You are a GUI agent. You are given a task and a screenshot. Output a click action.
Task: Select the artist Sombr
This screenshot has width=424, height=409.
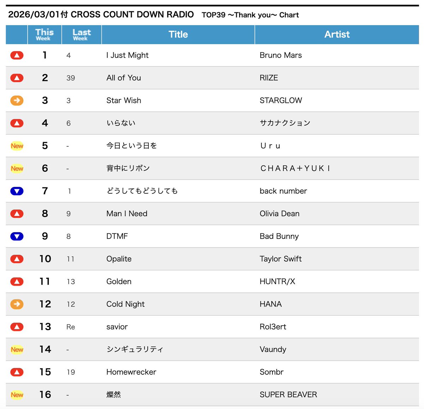271,372
